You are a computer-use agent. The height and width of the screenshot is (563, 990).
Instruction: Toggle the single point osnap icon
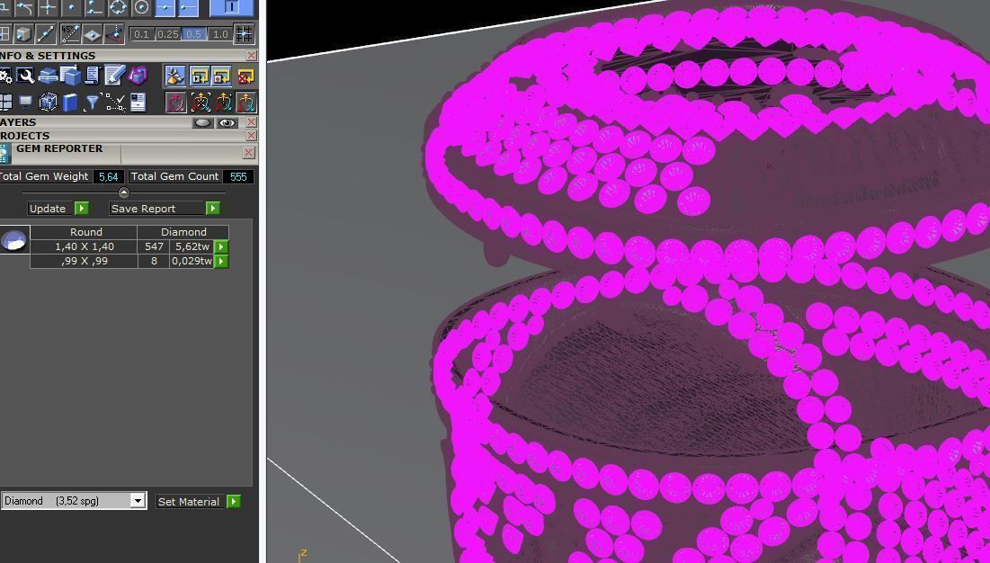71,7
